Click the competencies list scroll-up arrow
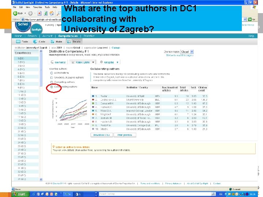Image resolution: width=263 pixels, height=197 pixels. (x=41, y=51)
